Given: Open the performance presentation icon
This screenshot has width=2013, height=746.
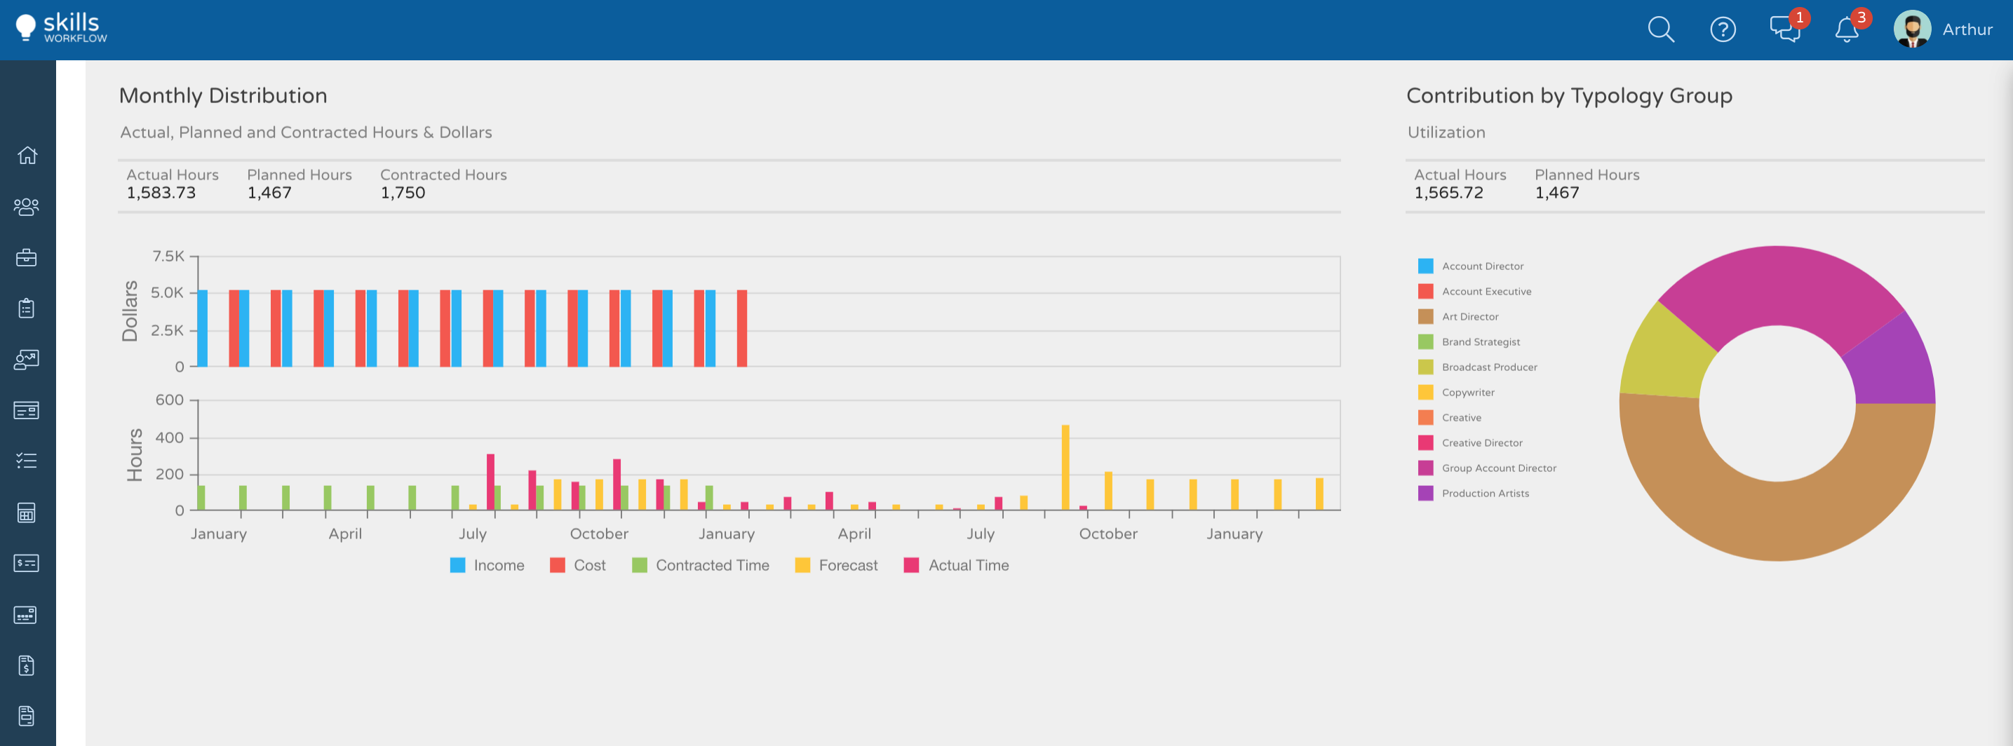Looking at the screenshot, I should point(27,358).
